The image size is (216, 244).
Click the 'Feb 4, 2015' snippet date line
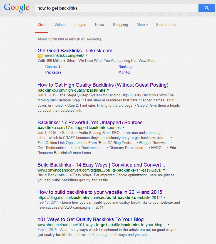point(108,230)
